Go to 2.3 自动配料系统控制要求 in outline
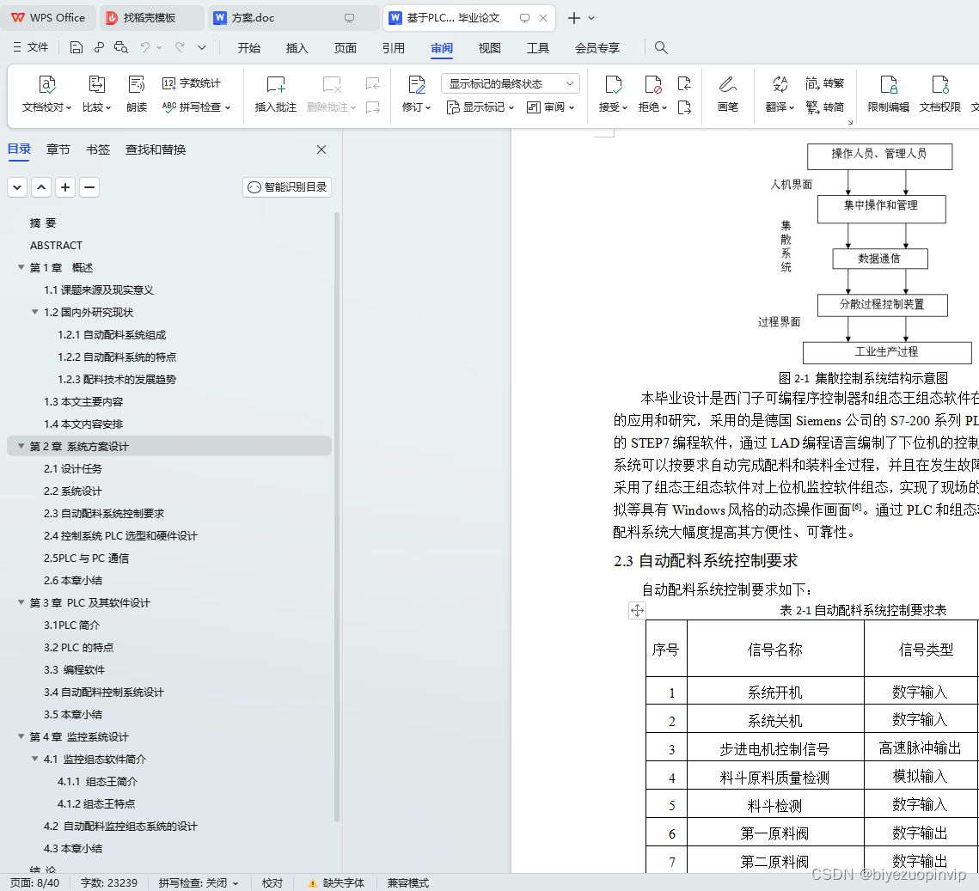979x891 pixels. point(104,514)
